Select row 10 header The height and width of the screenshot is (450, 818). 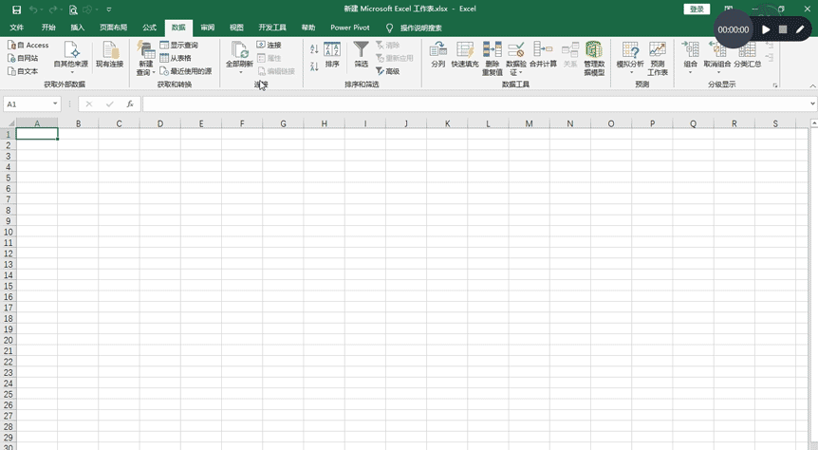pos(8,232)
